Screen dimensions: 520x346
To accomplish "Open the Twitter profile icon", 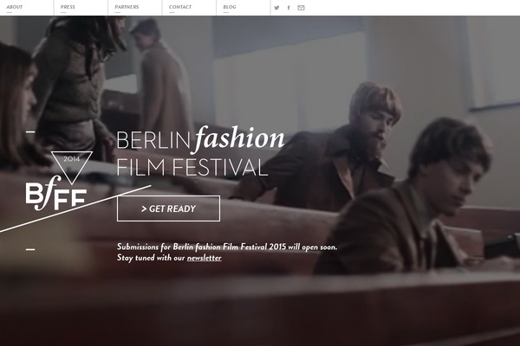I will point(276,8).
